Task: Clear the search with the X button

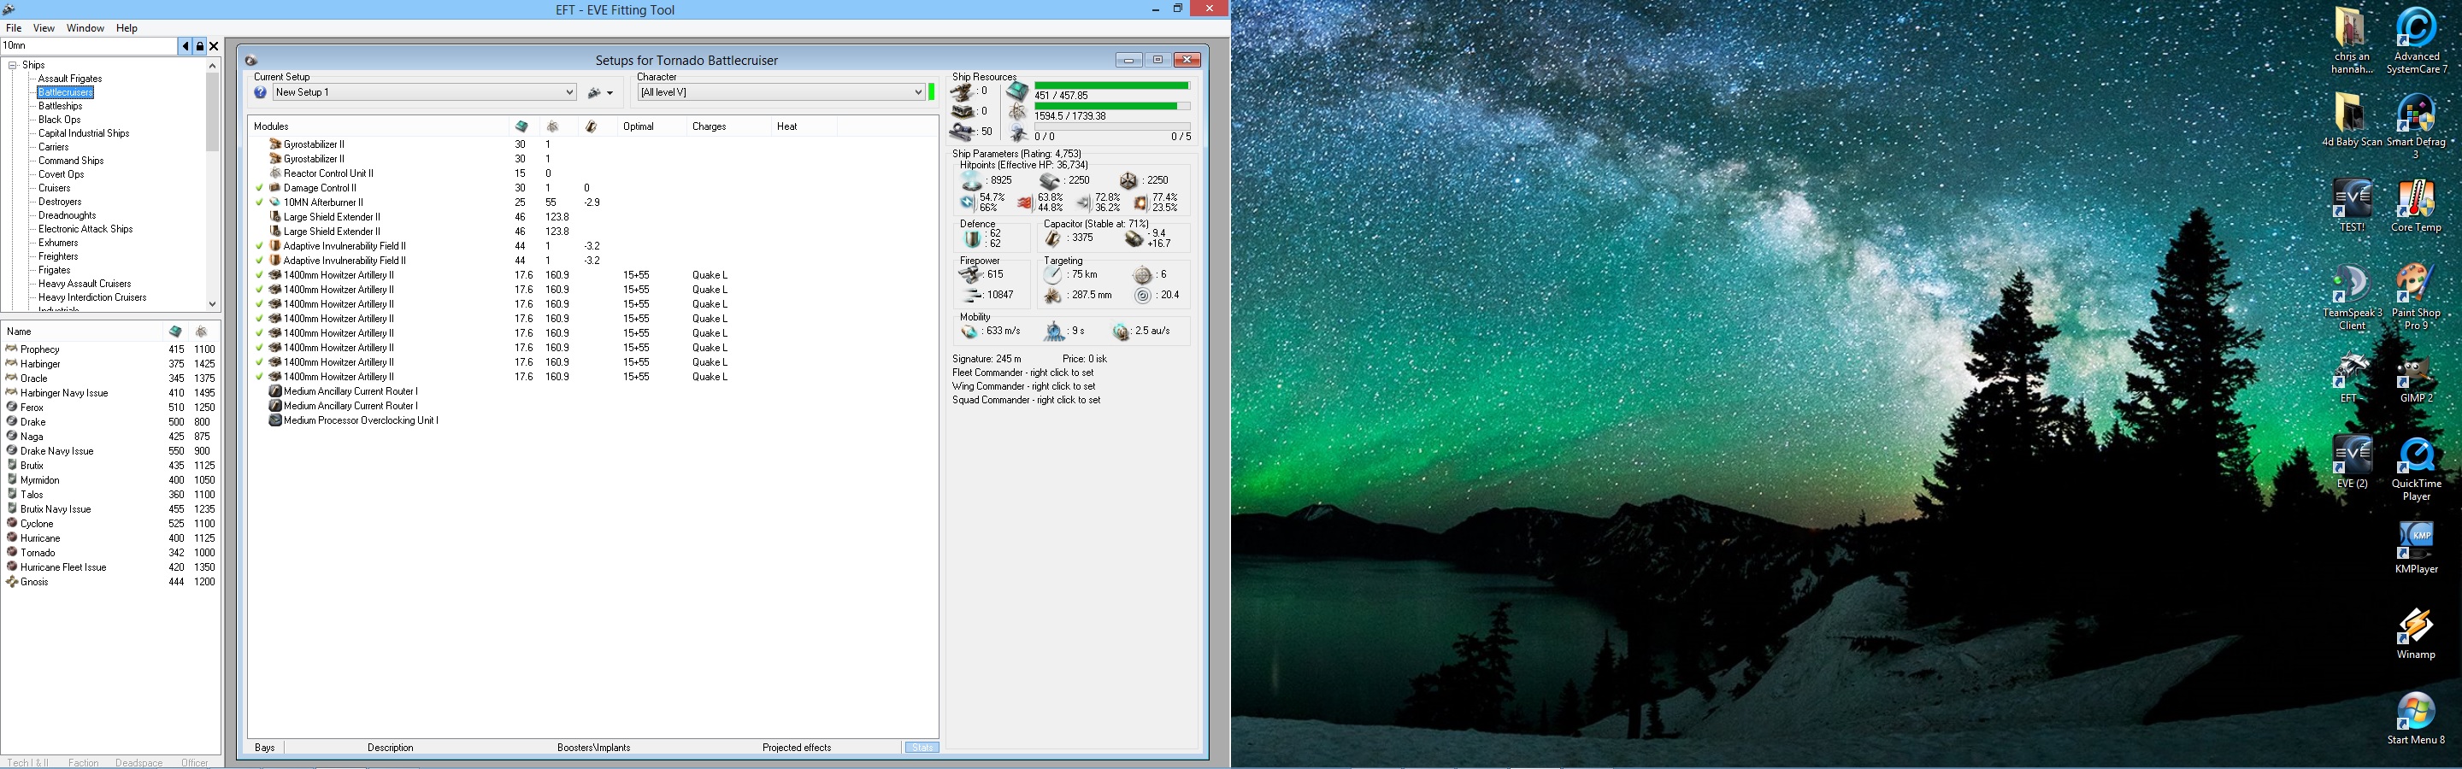Action: (x=214, y=46)
